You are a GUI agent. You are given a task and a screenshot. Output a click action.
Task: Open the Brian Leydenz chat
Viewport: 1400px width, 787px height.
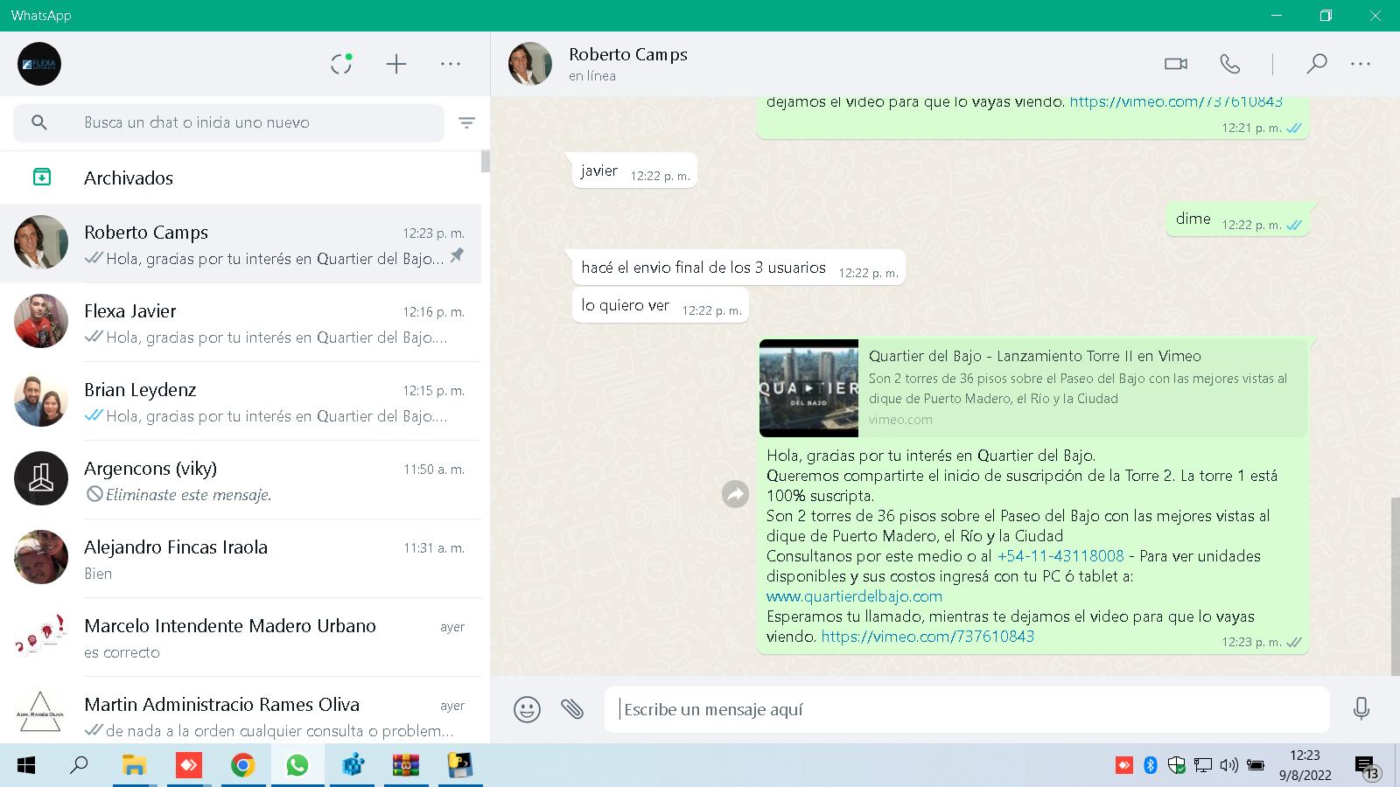(x=241, y=401)
